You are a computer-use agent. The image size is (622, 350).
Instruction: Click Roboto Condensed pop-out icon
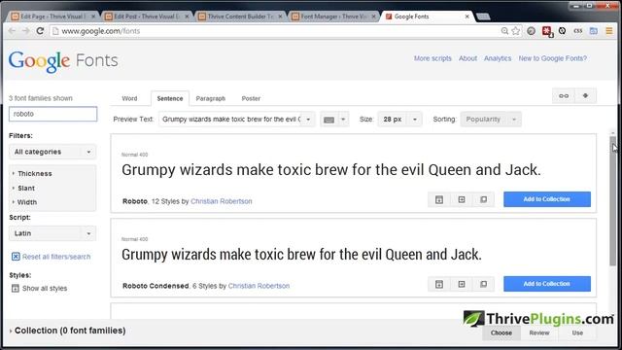(x=484, y=284)
